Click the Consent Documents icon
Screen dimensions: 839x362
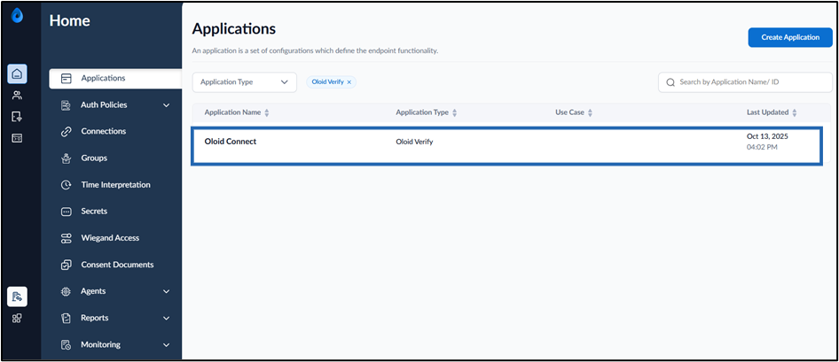pos(66,265)
